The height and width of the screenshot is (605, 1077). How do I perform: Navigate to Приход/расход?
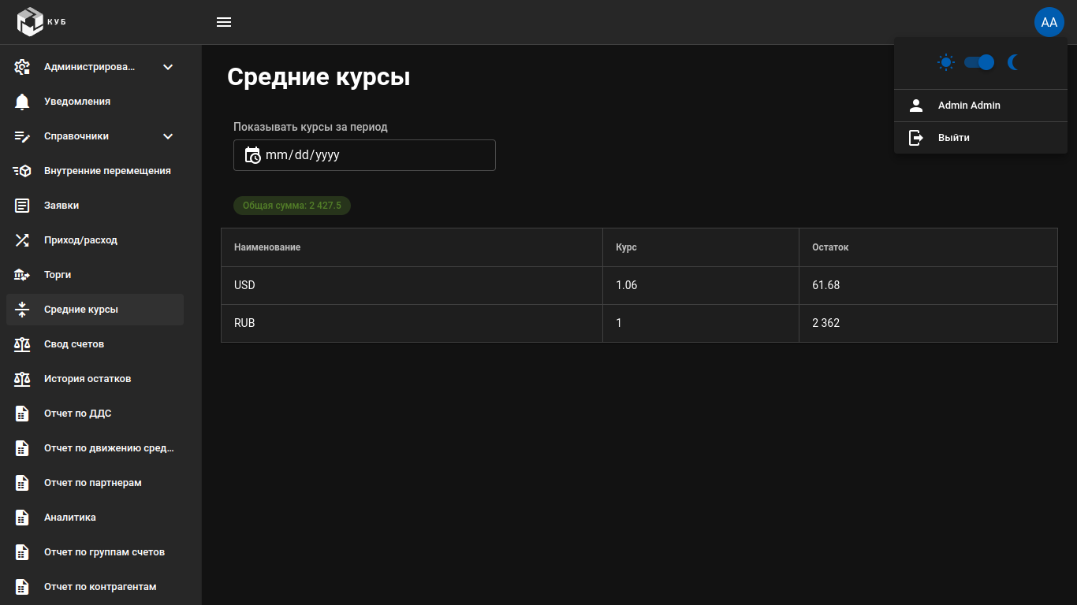coord(95,240)
